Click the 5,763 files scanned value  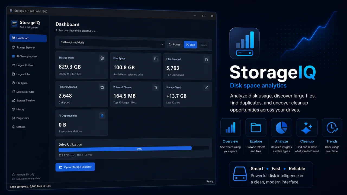click(173, 68)
